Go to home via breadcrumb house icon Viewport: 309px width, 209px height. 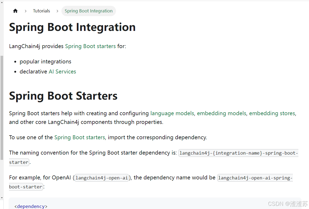point(15,11)
